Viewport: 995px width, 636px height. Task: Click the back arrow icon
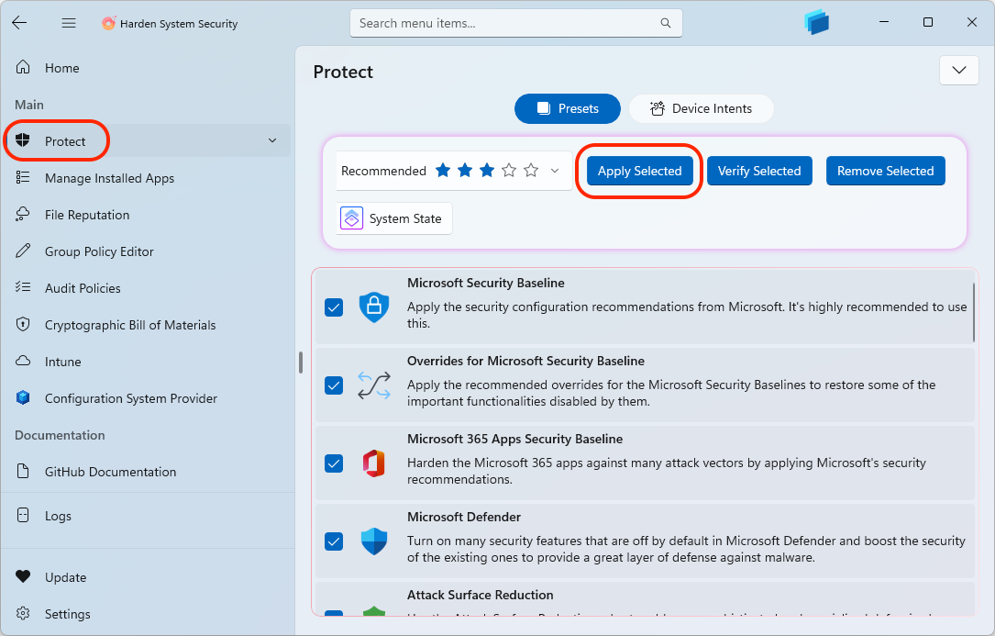pyautogui.click(x=19, y=23)
